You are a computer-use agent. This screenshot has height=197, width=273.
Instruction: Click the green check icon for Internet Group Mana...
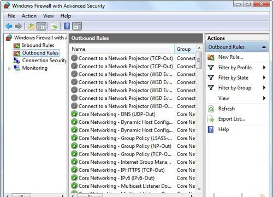point(74,162)
